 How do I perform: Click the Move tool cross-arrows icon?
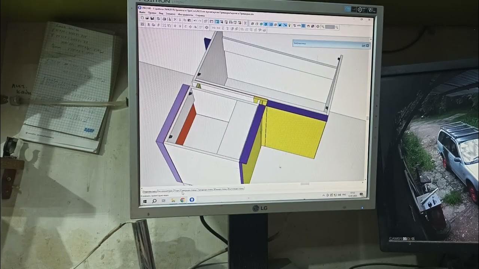point(190,27)
